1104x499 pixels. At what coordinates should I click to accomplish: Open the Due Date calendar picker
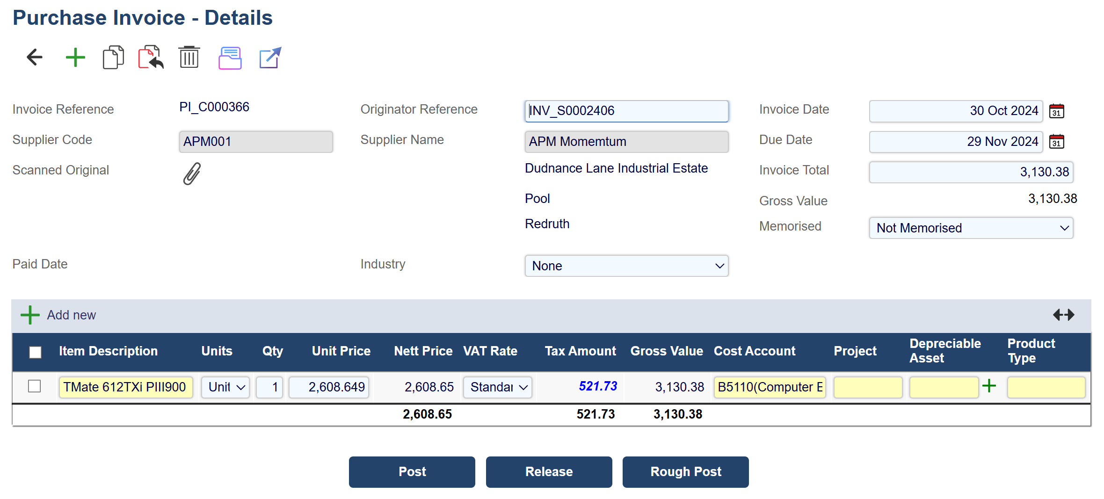1056,142
